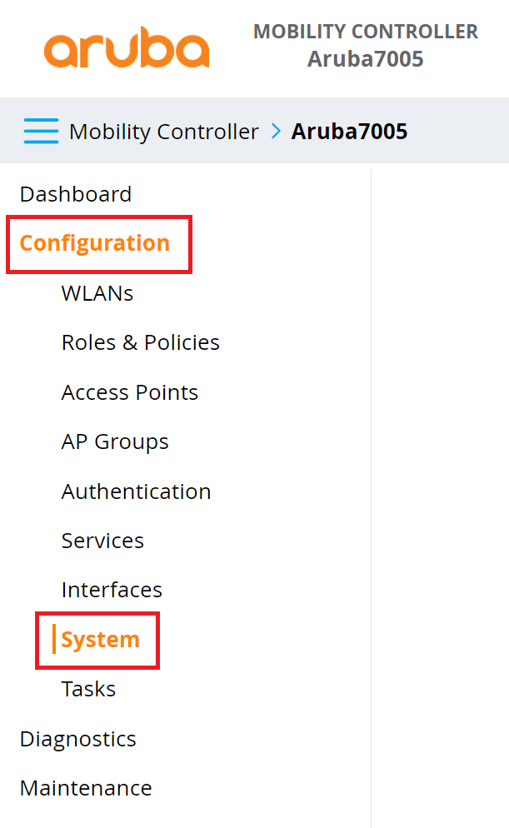Open the Dashboard section
The height and width of the screenshot is (828, 509).
coord(76,194)
